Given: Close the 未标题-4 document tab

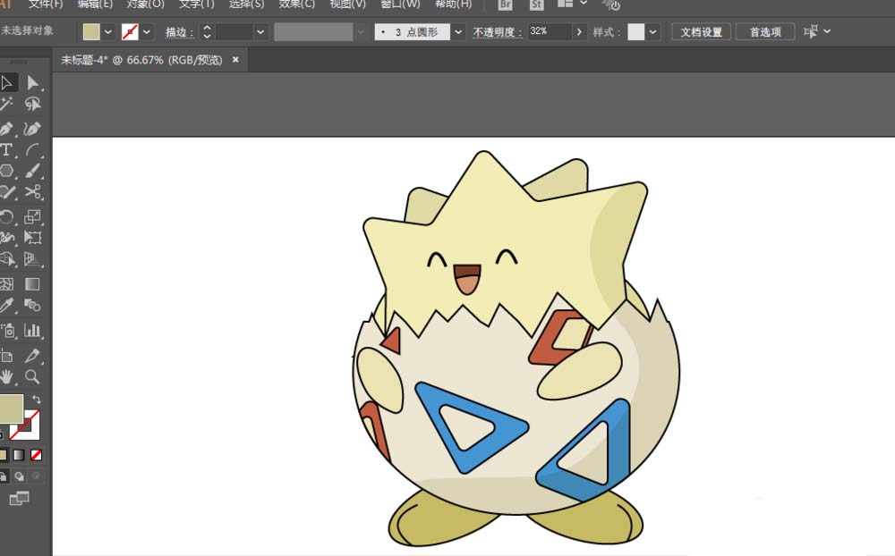Looking at the screenshot, I should pos(235,60).
